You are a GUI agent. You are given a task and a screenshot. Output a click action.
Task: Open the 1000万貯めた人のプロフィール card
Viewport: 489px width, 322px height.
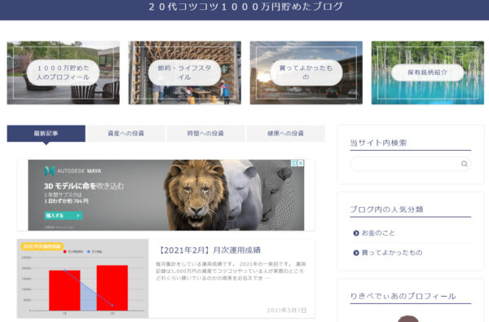coord(64,73)
